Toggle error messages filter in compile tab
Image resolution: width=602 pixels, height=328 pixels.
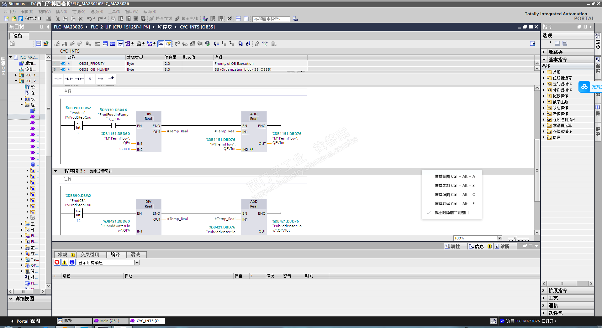[57, 262]
